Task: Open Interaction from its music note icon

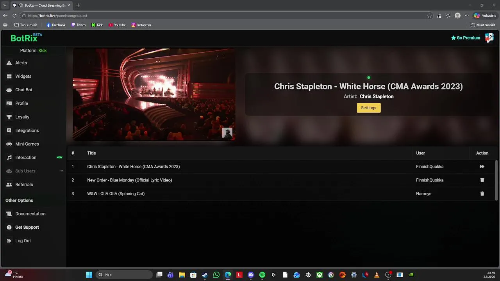Action: coord(9,158)
